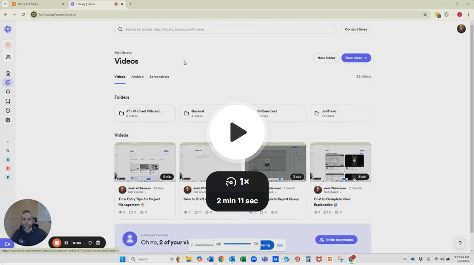Select the Library | Loom browser tab
The width and height of the screenshot is (474, 265).
tap(97, 4)
